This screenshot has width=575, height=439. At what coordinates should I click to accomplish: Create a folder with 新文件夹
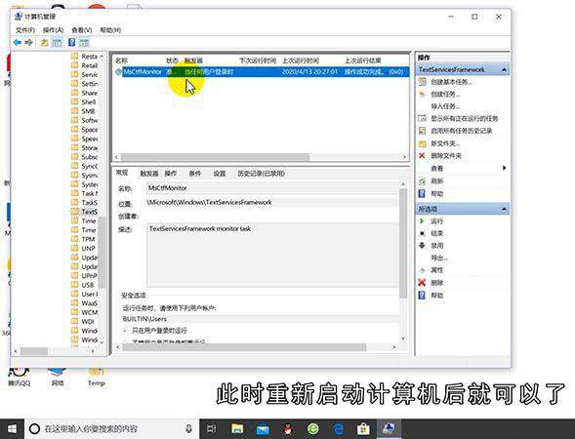(445, 143)
